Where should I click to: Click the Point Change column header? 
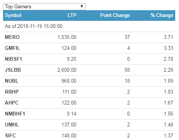click(x=115, y=15)
